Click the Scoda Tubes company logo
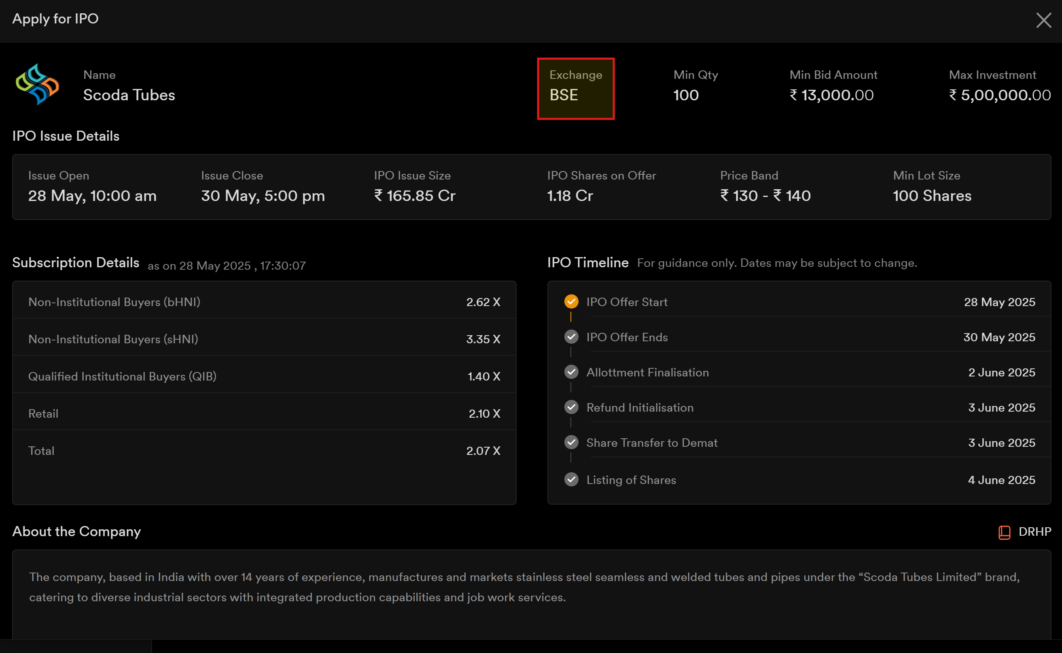This screenshot has height=653, width=1062. coord(37,84)
